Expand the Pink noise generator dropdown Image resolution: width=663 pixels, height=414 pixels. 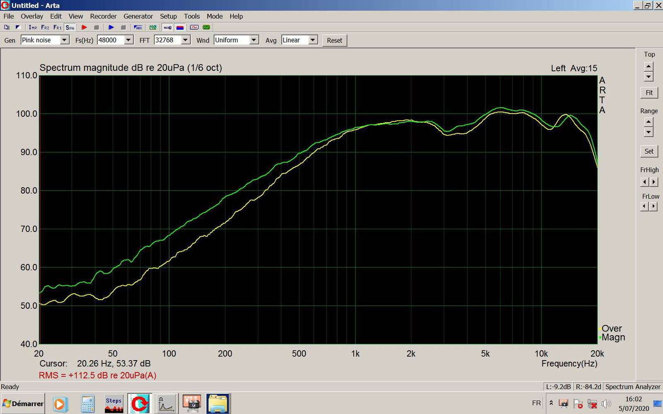pos(65,40)
